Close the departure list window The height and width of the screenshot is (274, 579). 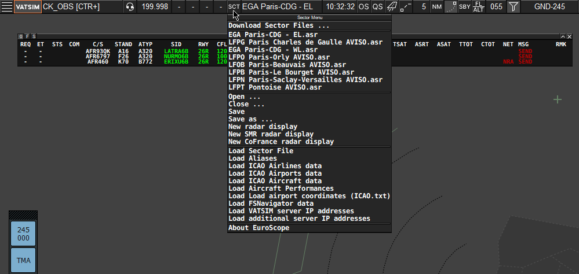click(569, 36)
